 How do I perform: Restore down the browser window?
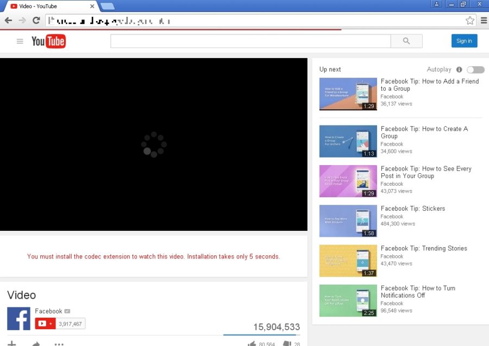(x=463, y=4)
